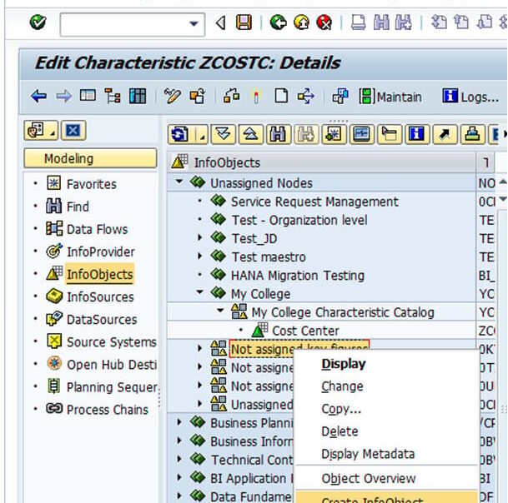Click the refresh tree icon

[179, 134]
